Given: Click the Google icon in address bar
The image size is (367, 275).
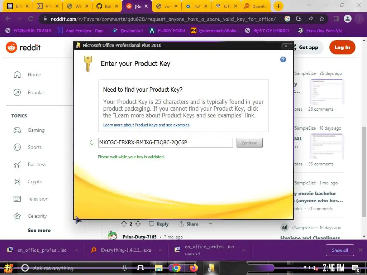Looking at the screenshot, I should pos(287,19).
